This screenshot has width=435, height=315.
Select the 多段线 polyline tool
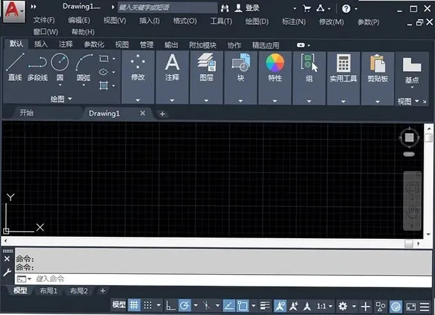[37, 67]
